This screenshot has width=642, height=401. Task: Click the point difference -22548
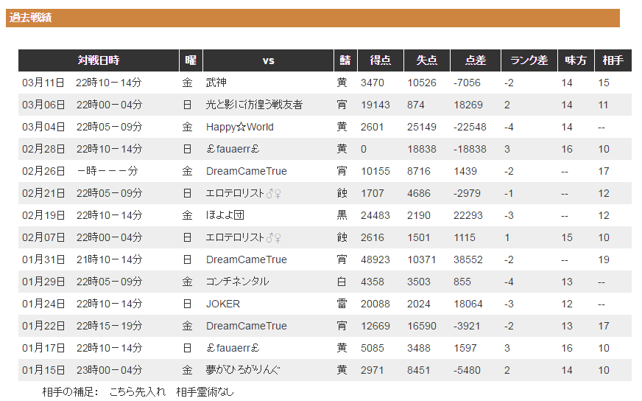click(x=470, y=127)
